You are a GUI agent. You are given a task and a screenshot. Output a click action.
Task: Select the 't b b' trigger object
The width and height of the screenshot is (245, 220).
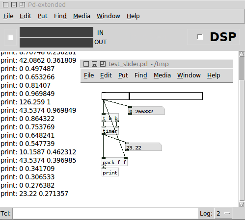tap(110, 118)
